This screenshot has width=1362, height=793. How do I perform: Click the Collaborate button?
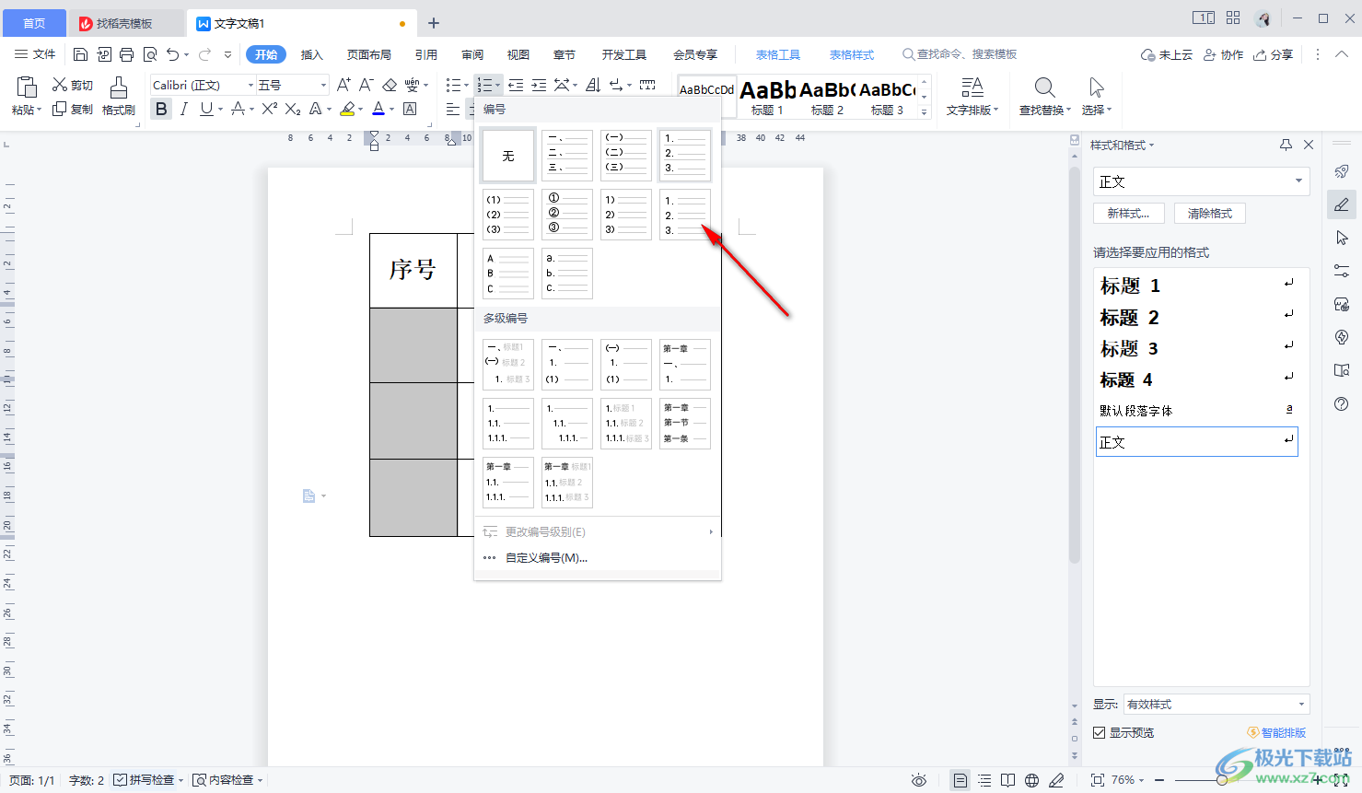tap(1224, 54)
